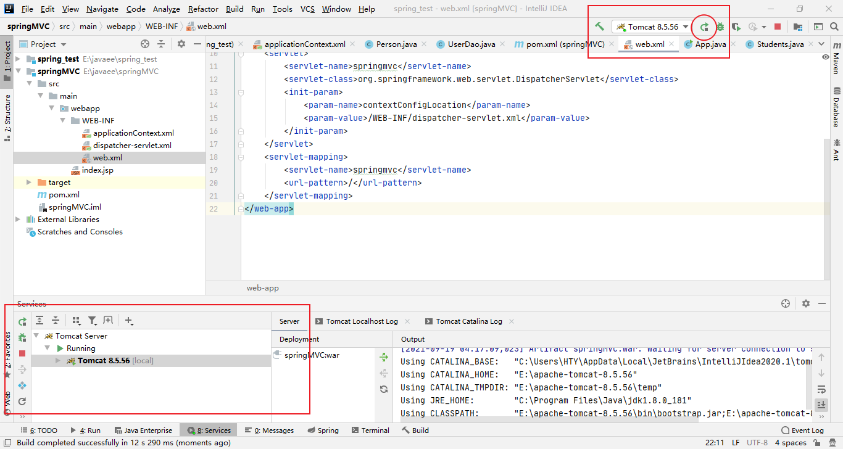Viewport: 843px width, 449px height.
Task: Collapse all in Project panel header
Action: (x=161, y=44)
